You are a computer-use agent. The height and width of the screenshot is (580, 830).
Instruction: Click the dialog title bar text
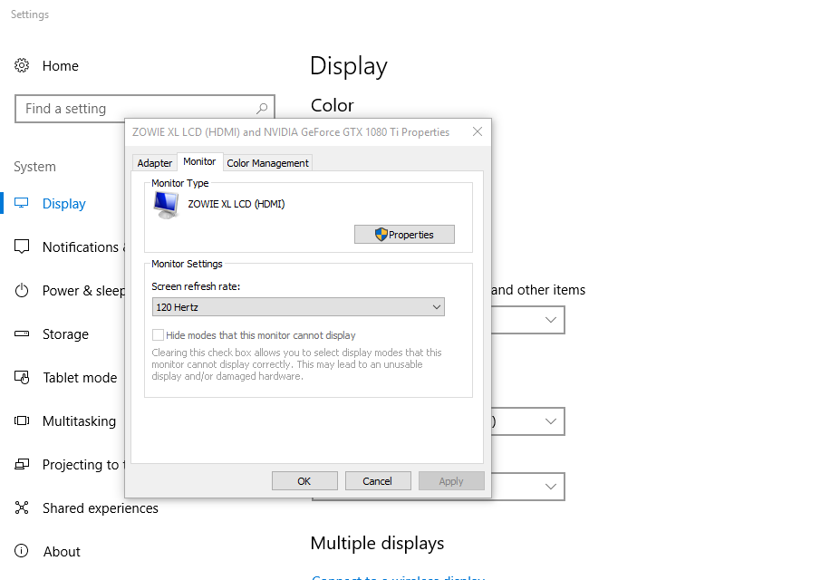coord(291,132)
